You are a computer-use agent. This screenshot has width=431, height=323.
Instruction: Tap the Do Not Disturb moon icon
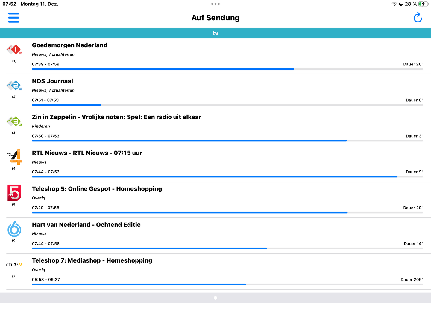(x=401, y=4)
